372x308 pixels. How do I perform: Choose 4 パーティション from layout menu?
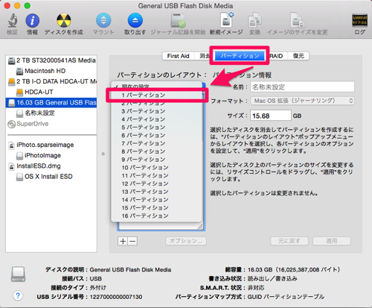(157, 119)
